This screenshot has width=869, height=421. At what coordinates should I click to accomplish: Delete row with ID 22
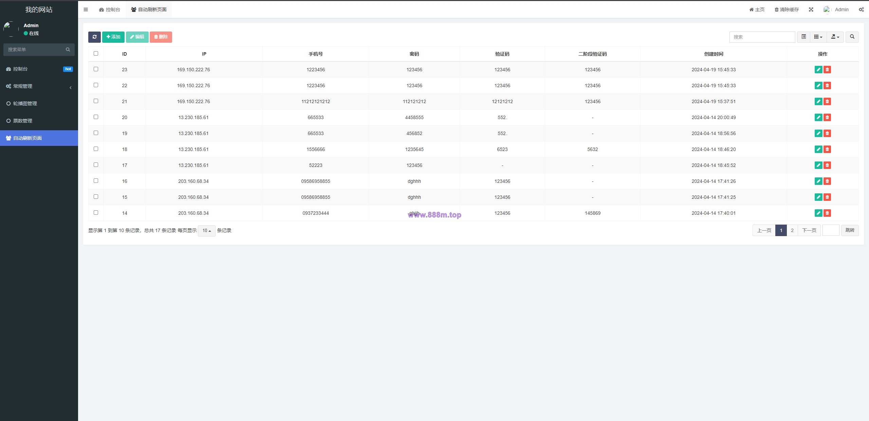tap(827, 85)
